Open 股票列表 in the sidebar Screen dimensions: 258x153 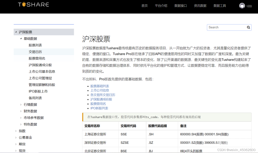coord(35,45)
